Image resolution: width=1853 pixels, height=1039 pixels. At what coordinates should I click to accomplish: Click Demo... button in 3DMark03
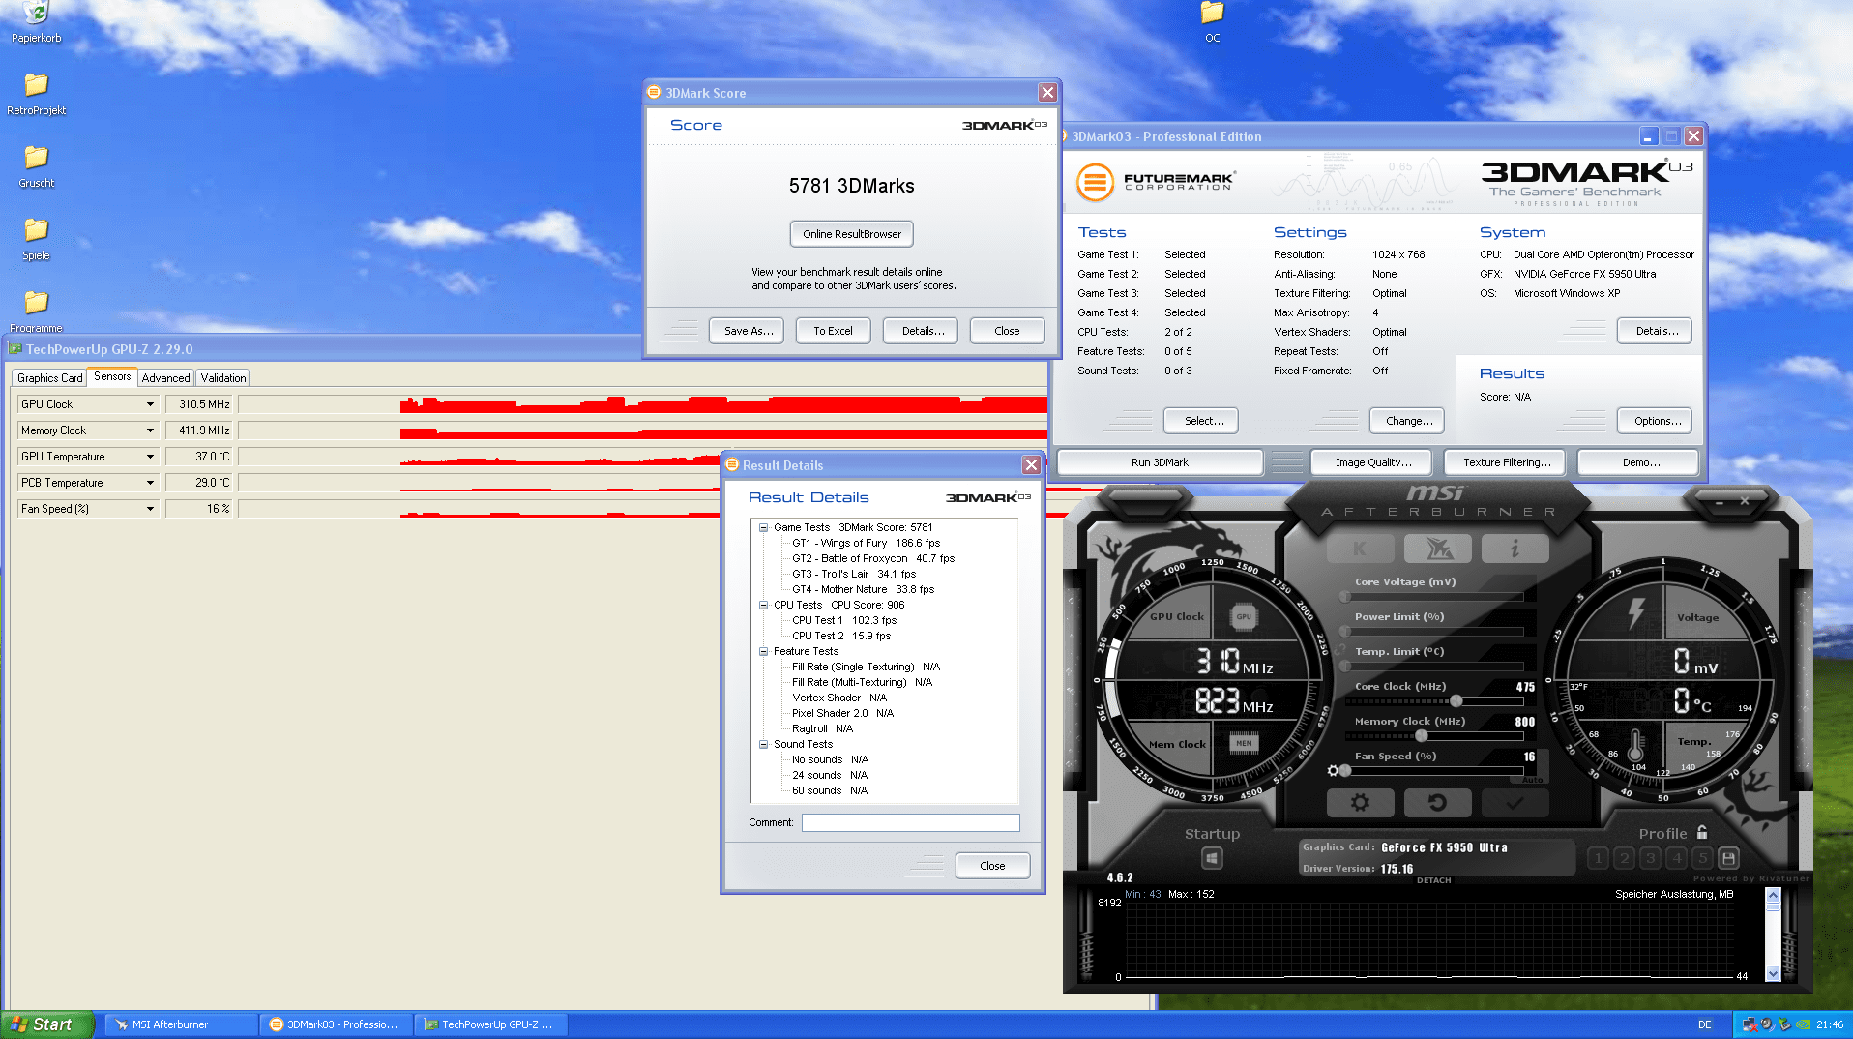click(x=1640, y=462)
